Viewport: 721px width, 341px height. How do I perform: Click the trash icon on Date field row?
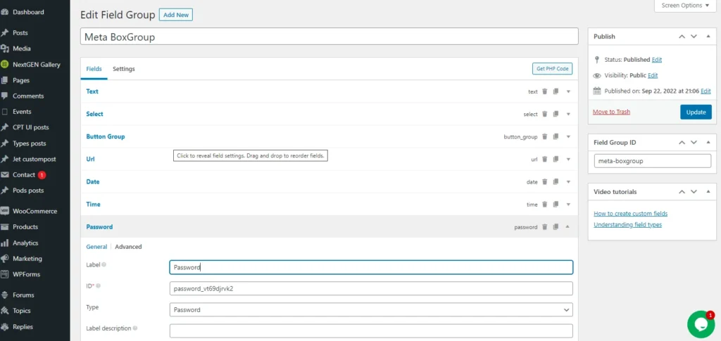544,181
